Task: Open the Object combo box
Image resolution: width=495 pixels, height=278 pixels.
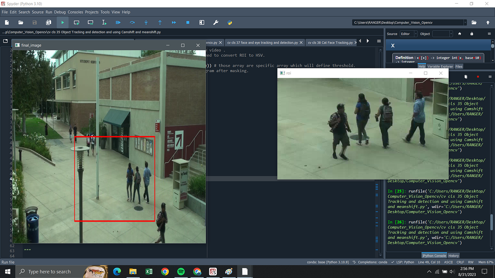Action: [x=443, y=34]
